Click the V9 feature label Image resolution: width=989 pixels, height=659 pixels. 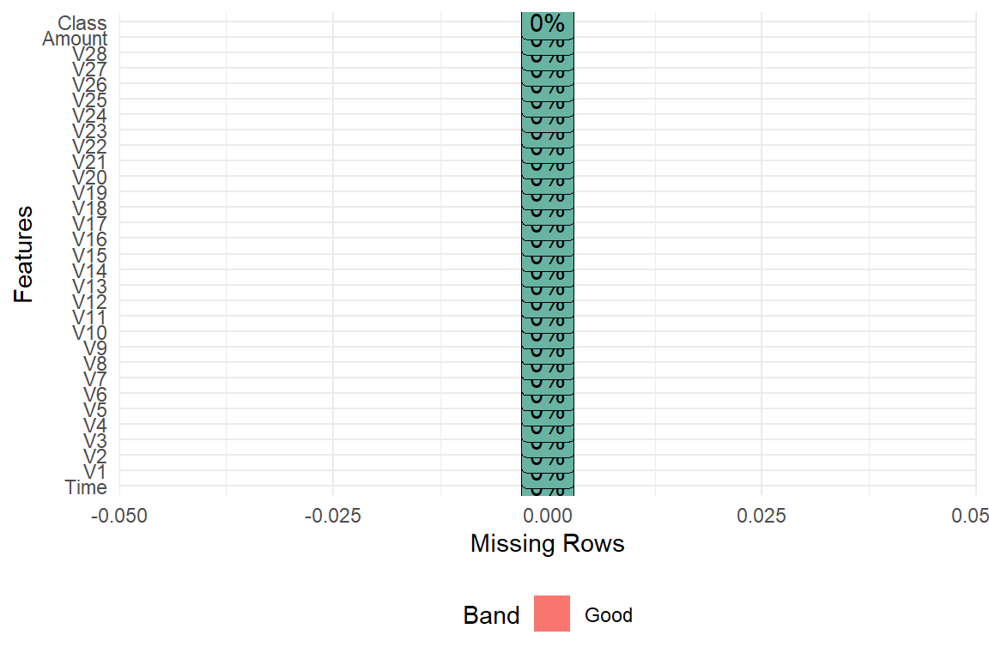click(x=94, y=348)
